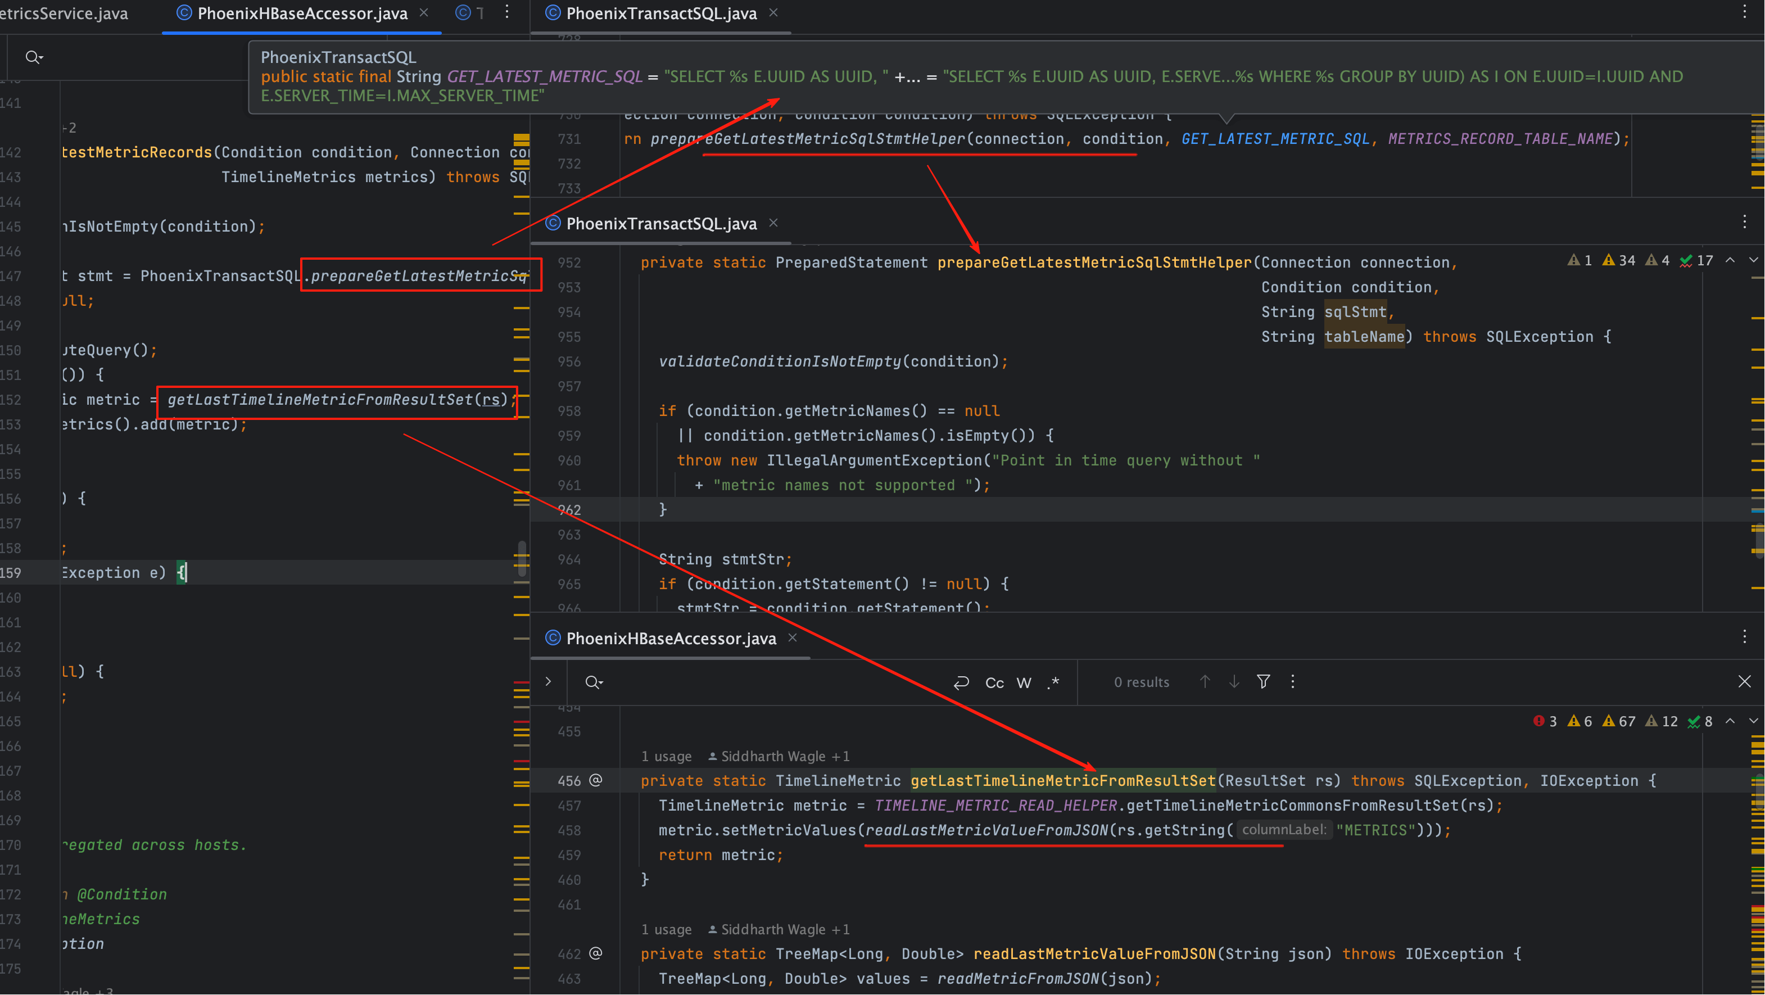Click the 3 errors indicator in bottom editor
The height and width of the screenshot is (995, 1765).
point(1545,722)
